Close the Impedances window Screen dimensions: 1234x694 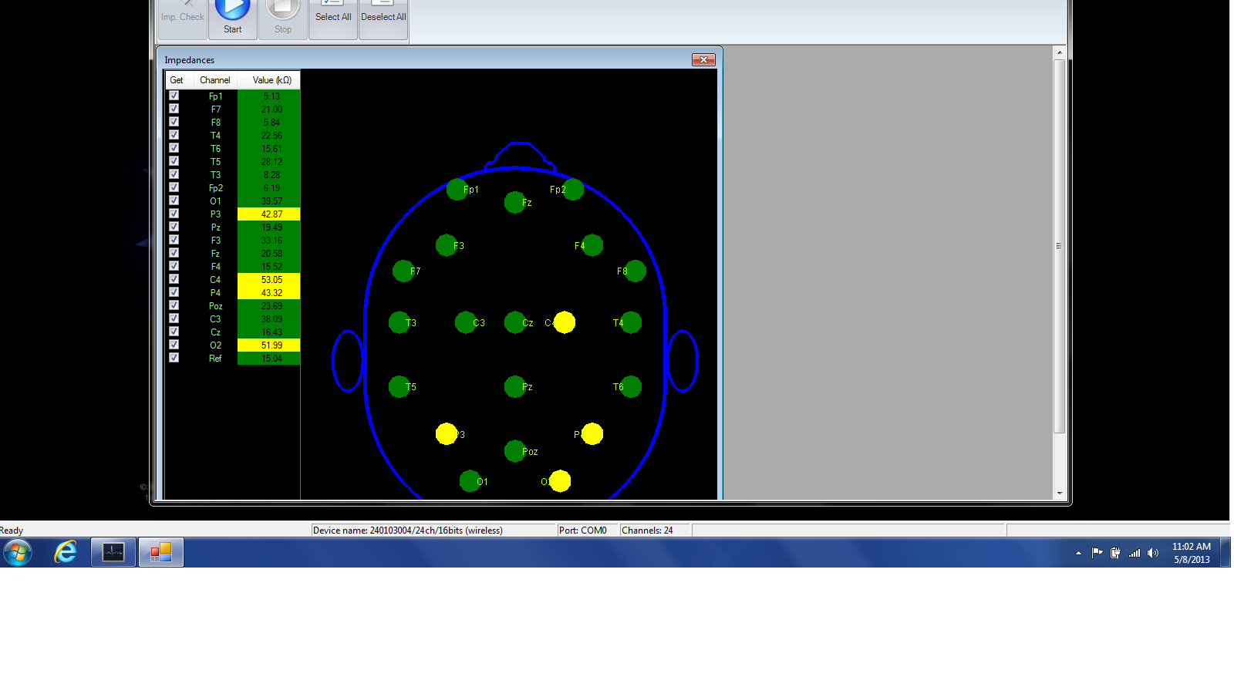click(703, 60)
